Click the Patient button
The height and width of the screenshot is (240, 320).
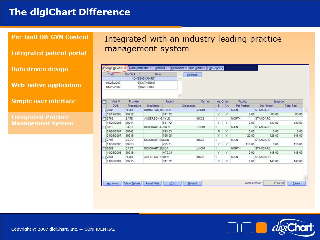[192, 183]
